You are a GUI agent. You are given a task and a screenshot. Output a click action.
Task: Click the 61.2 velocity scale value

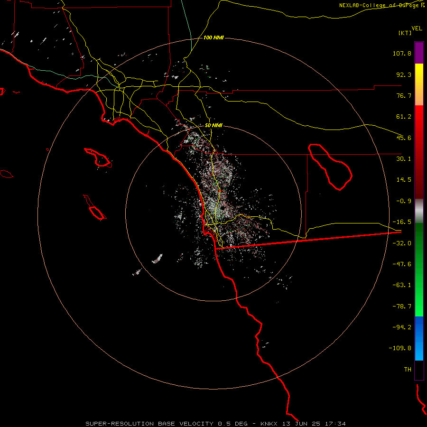point(404,117)
